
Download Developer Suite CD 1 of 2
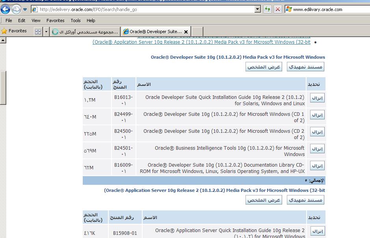coord(317,115)
